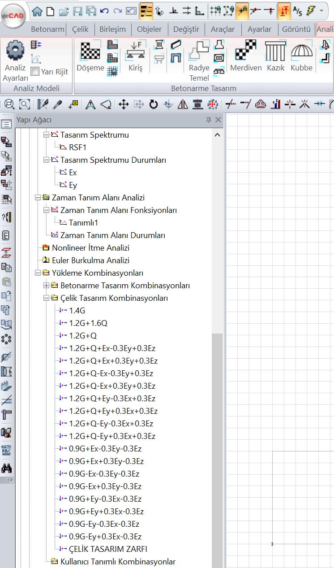
Task: Select the ÇELİK TASARIM ZARFI item
Action: point(108,549)
